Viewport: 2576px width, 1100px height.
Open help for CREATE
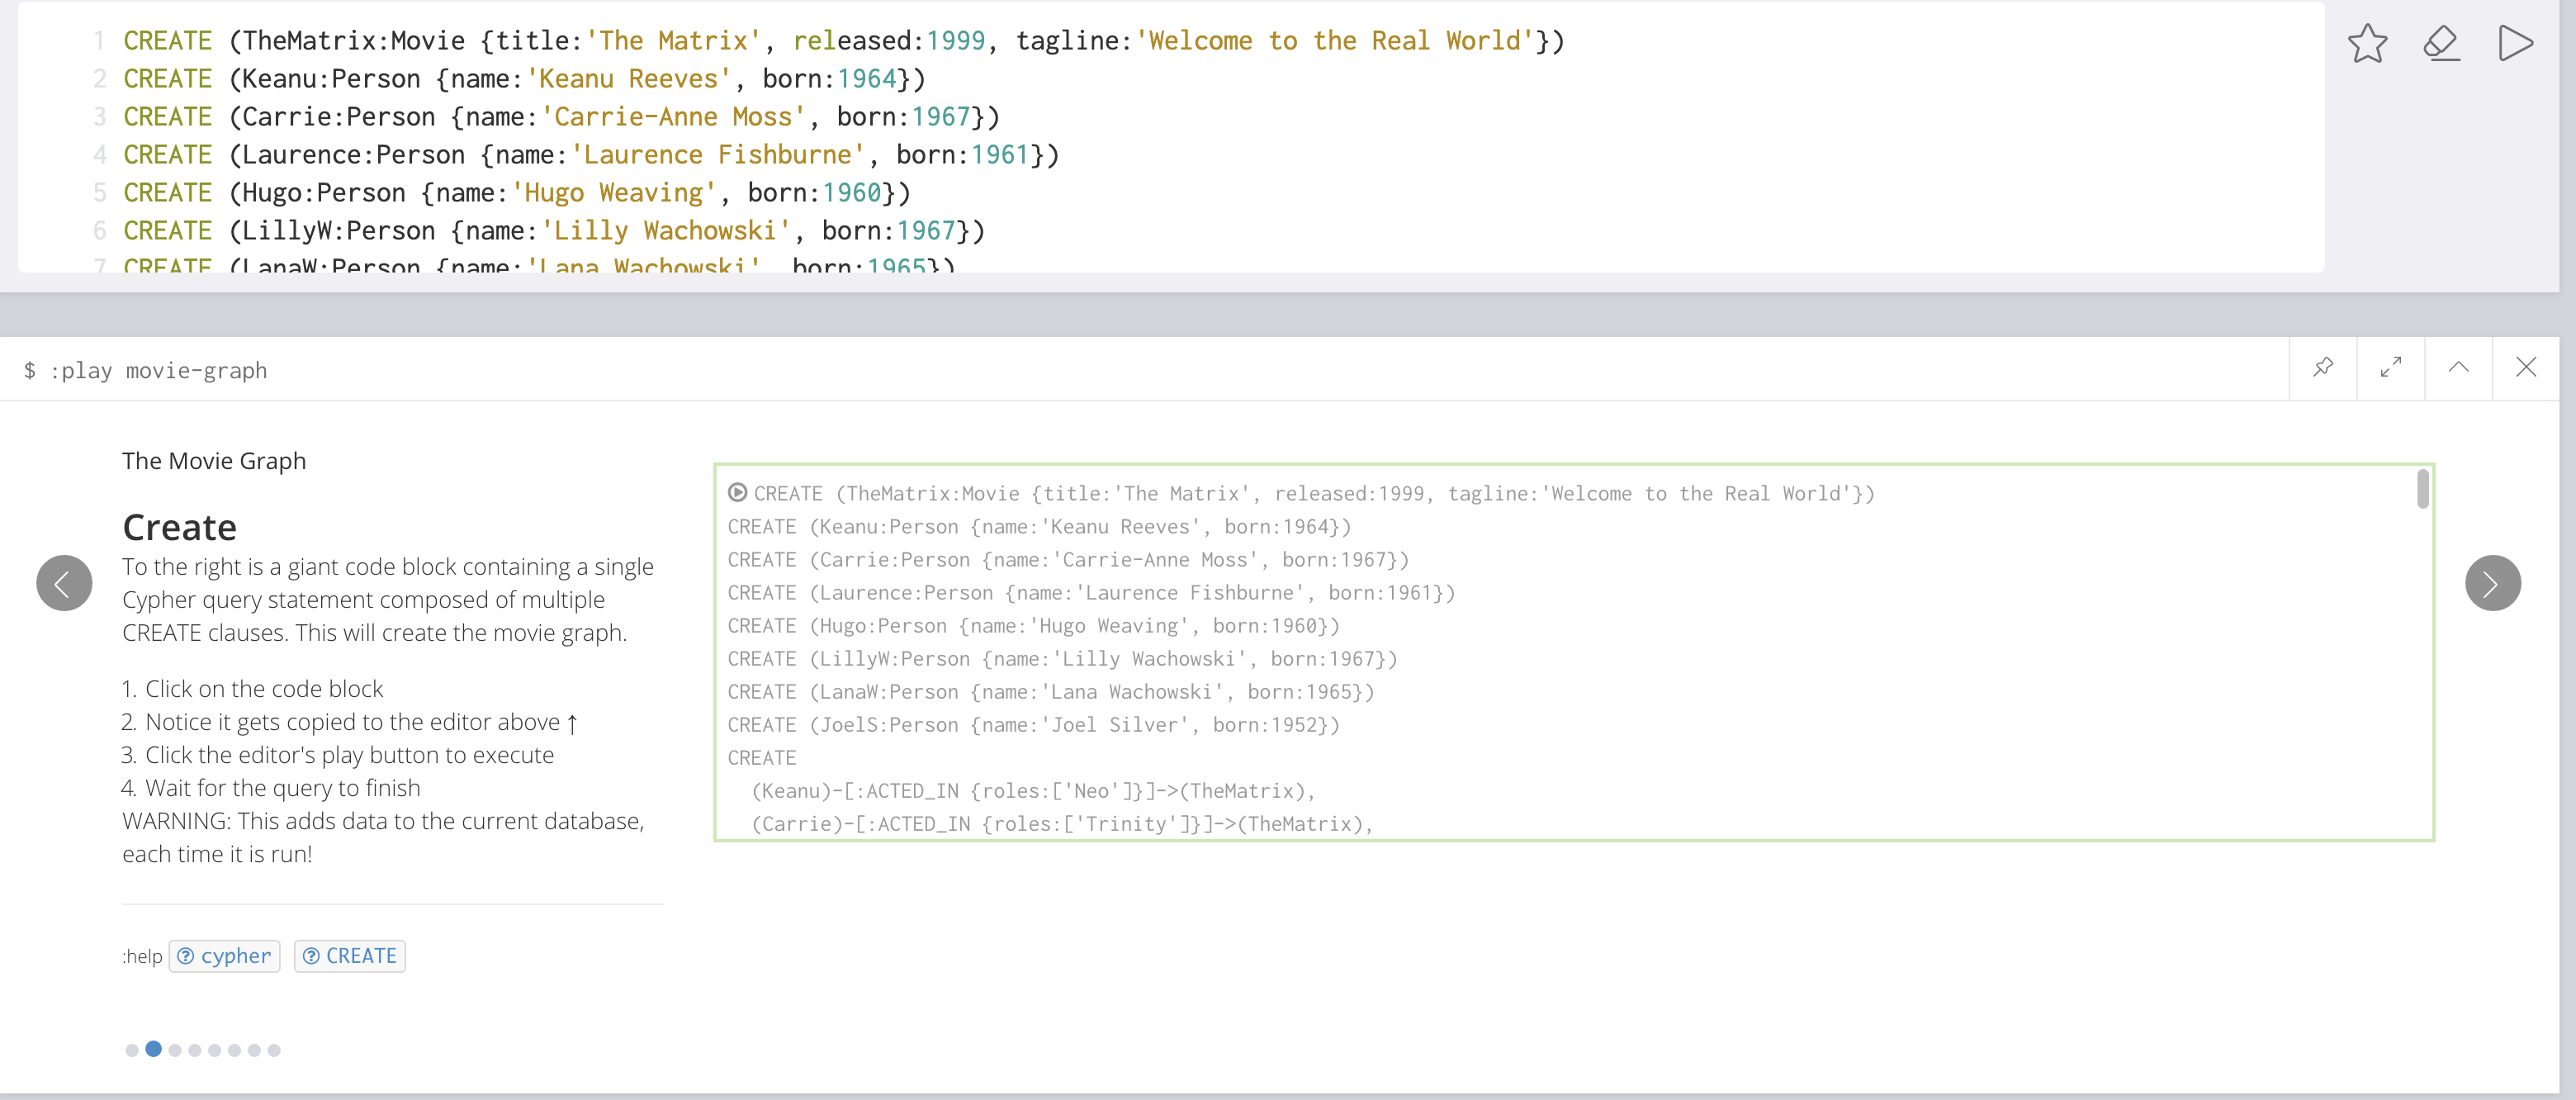coord(349,956)
